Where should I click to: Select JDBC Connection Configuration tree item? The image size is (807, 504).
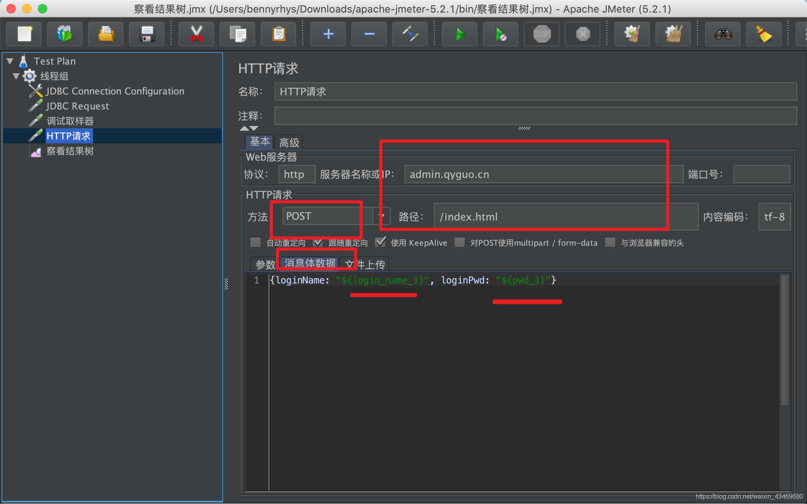(115, 91)
